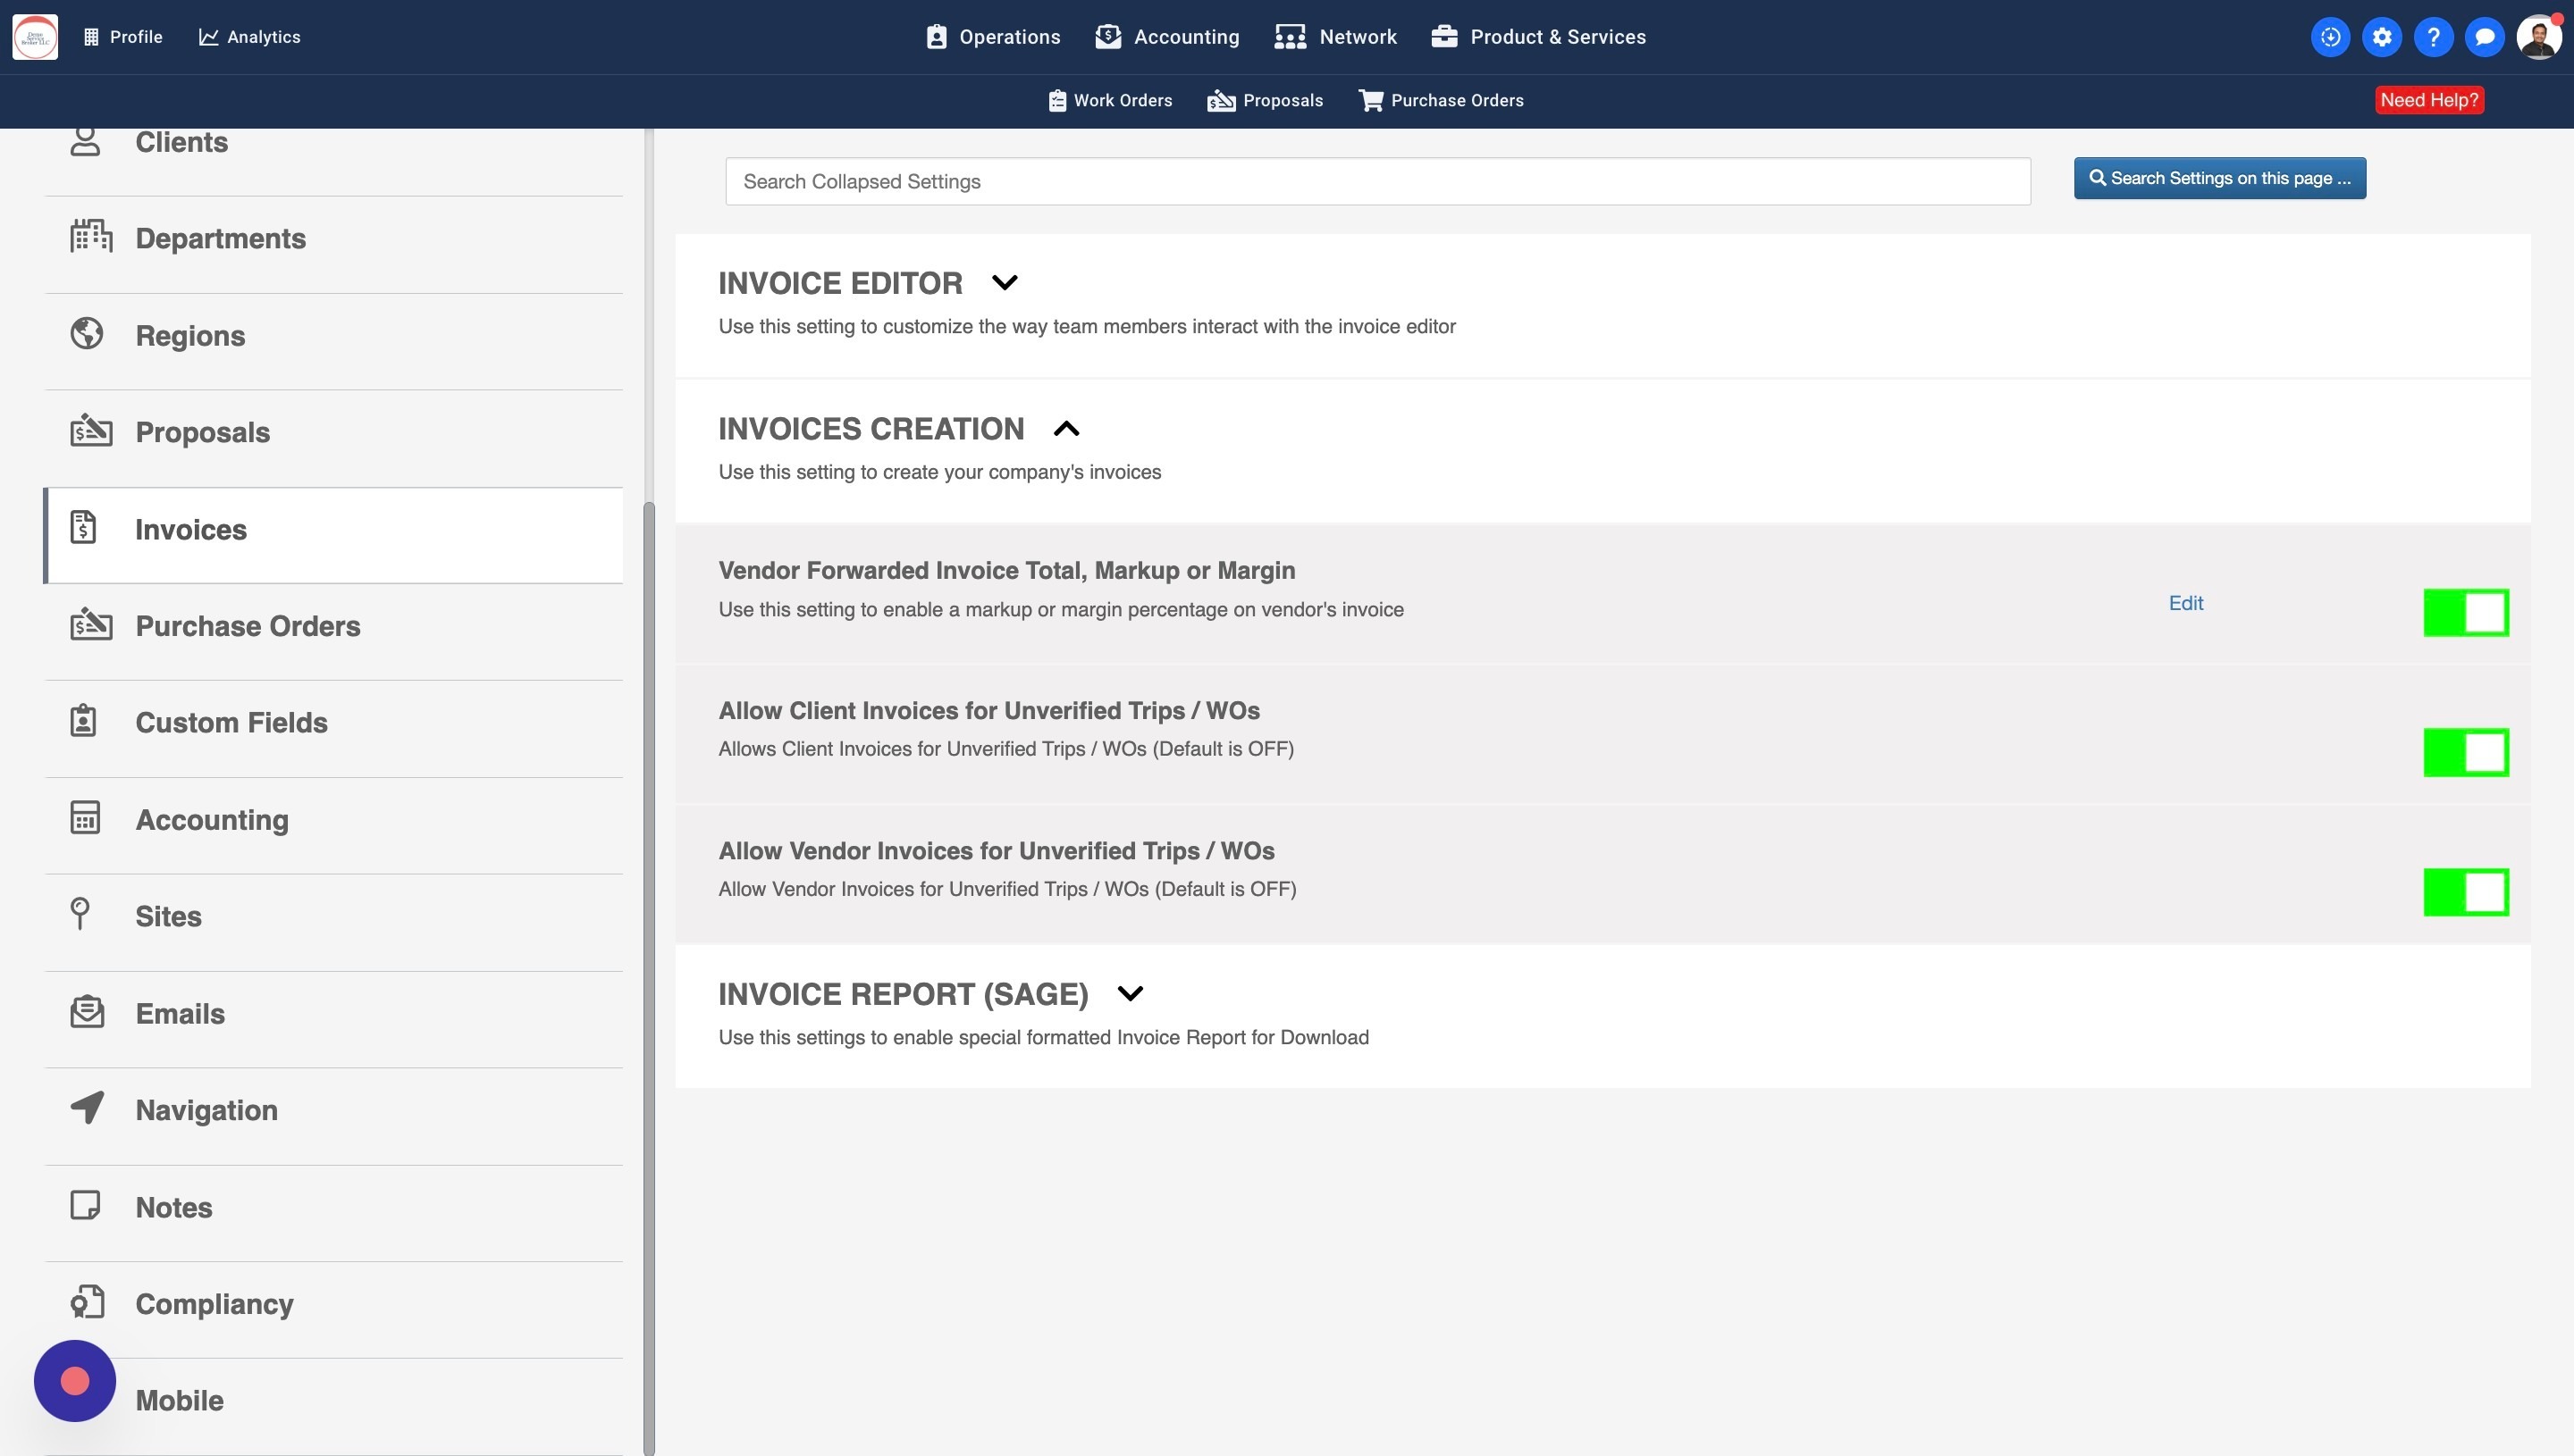
Task: Expand the Invoice Report (Sage) chevron
Action: click(x=1131, y=994)
